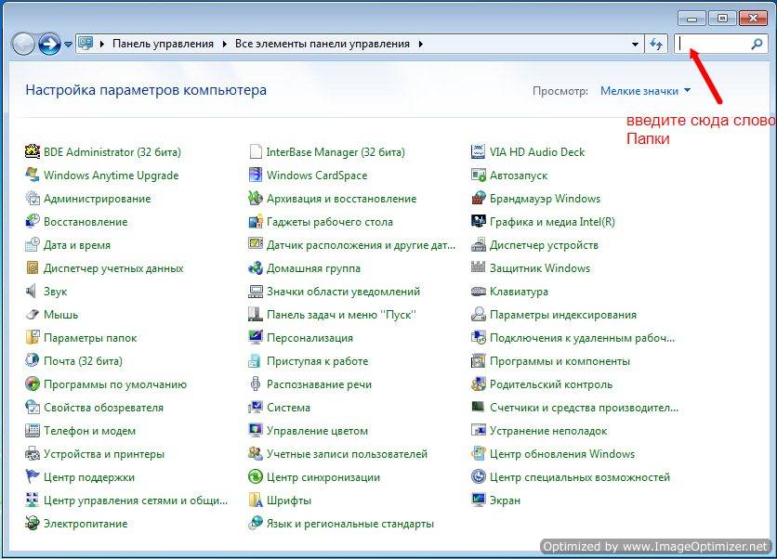777x559 pixels.
Task: Open the Экран monitor icon
Action: pos(479,500)
